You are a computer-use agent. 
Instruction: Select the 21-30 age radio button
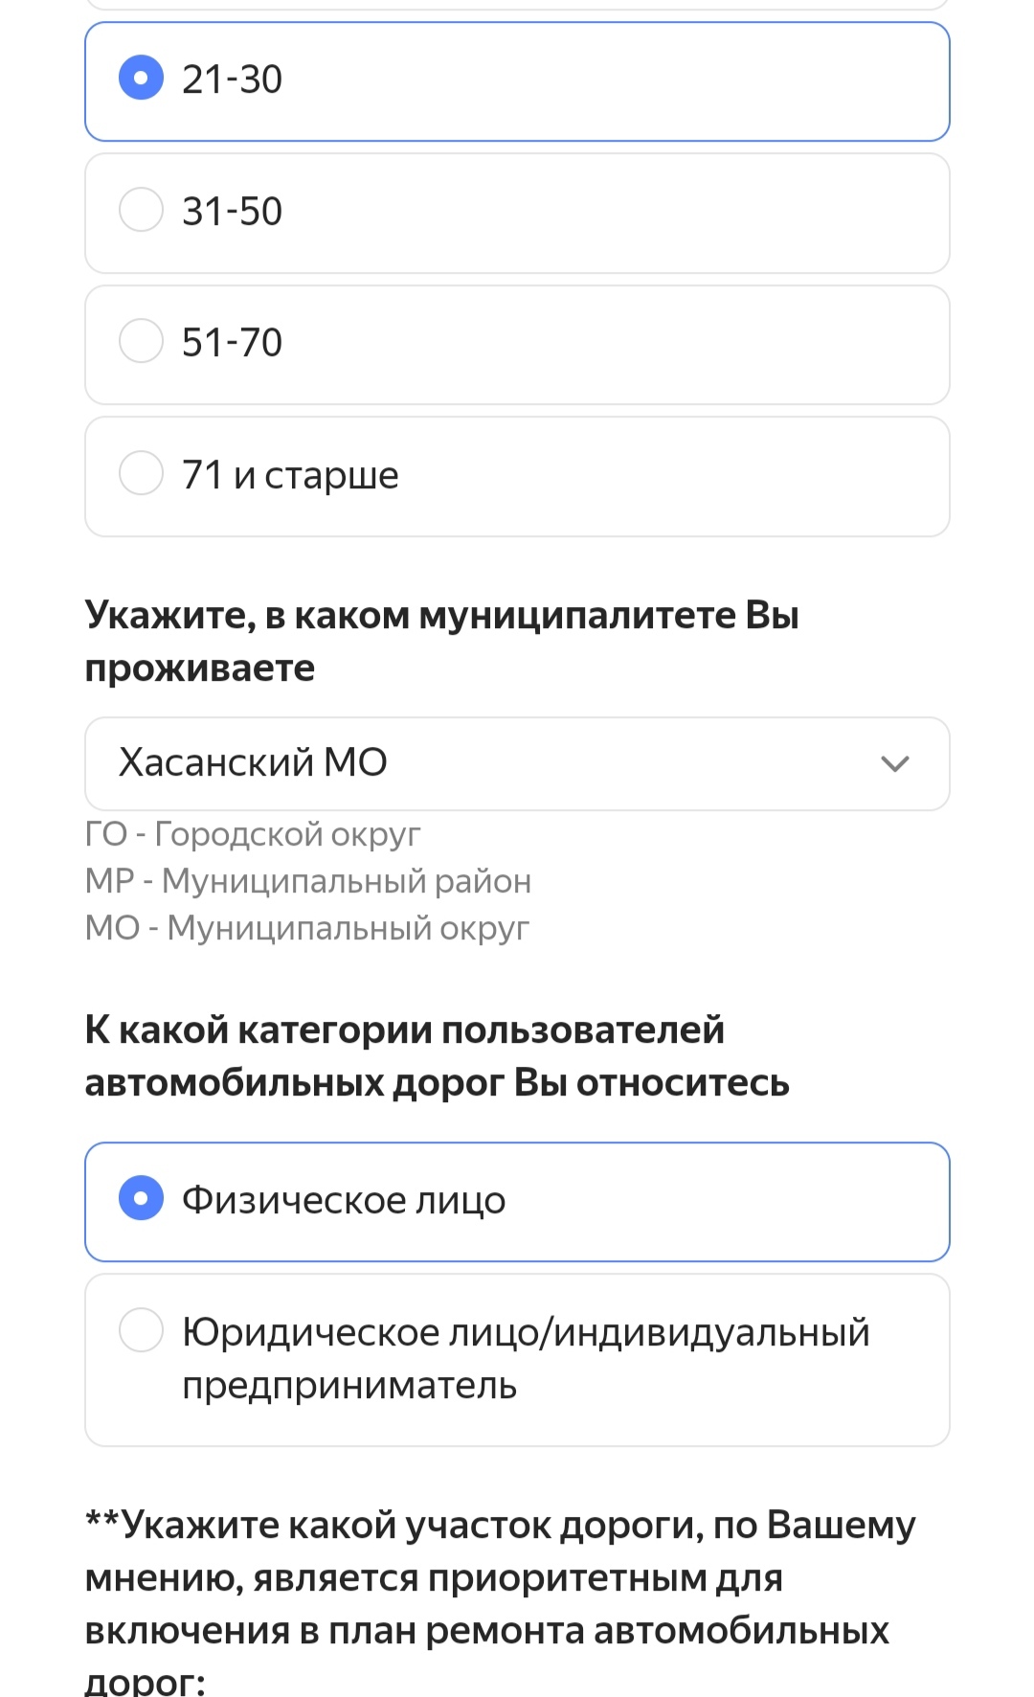pos(141,79)
